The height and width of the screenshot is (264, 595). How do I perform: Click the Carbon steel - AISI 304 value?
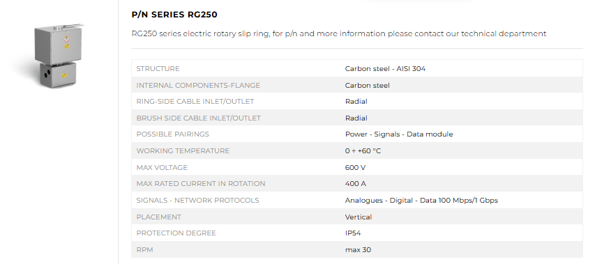pyautogui.click(x=385, y=68)
